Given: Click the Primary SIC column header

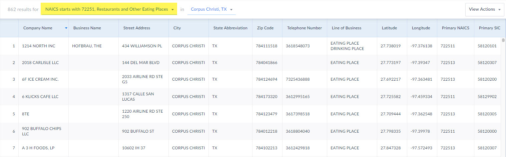Looking at the screenshot, I should pyautogui.click(x=490, y=28).
